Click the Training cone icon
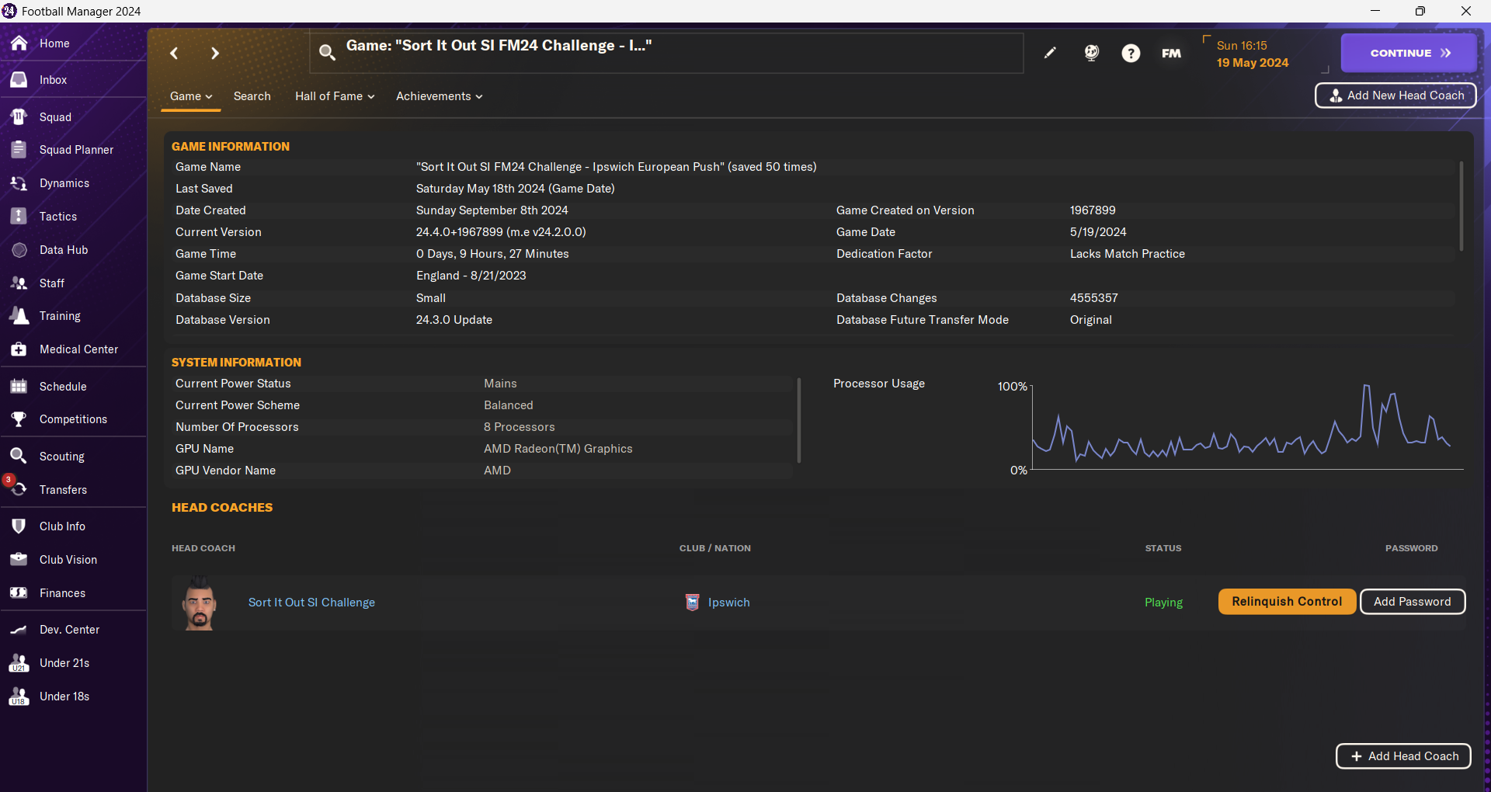1491x792 pixels. click(x=19, y=316)
